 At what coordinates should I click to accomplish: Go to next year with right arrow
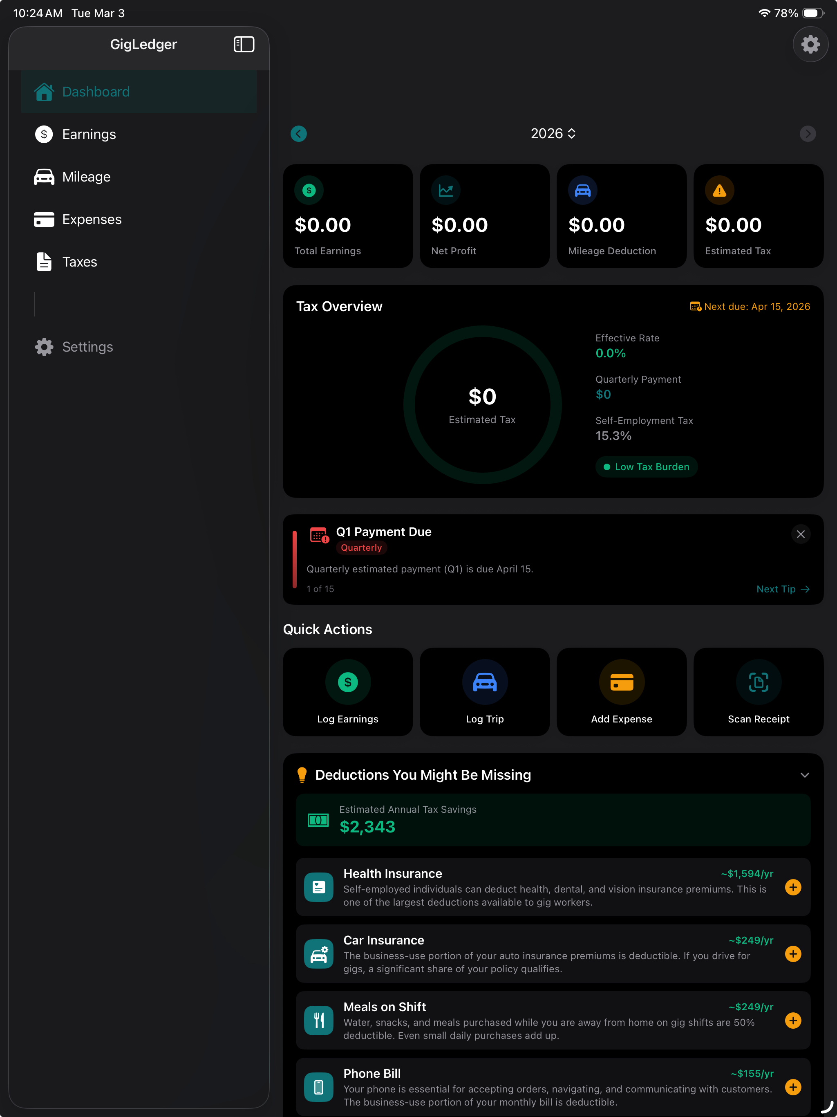coord(808,134)
